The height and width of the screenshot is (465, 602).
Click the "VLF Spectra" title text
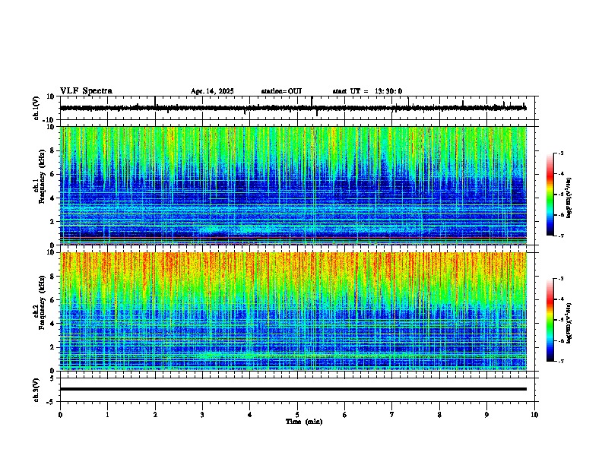86,91
